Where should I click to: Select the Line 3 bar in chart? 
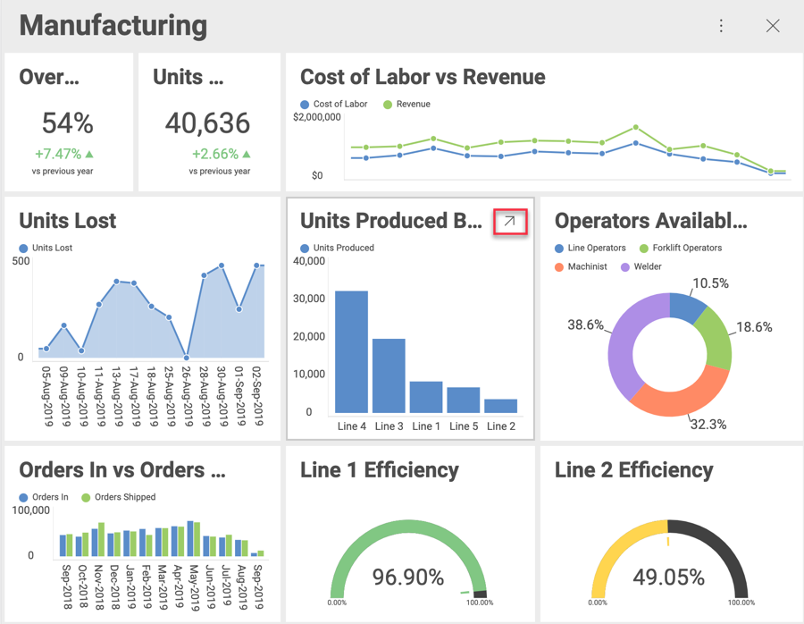tap(389, 375)
